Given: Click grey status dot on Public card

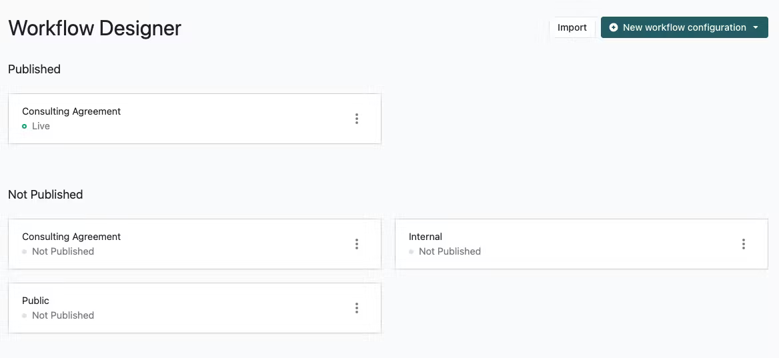Looking at the screenshot, I should pos(24,316).
